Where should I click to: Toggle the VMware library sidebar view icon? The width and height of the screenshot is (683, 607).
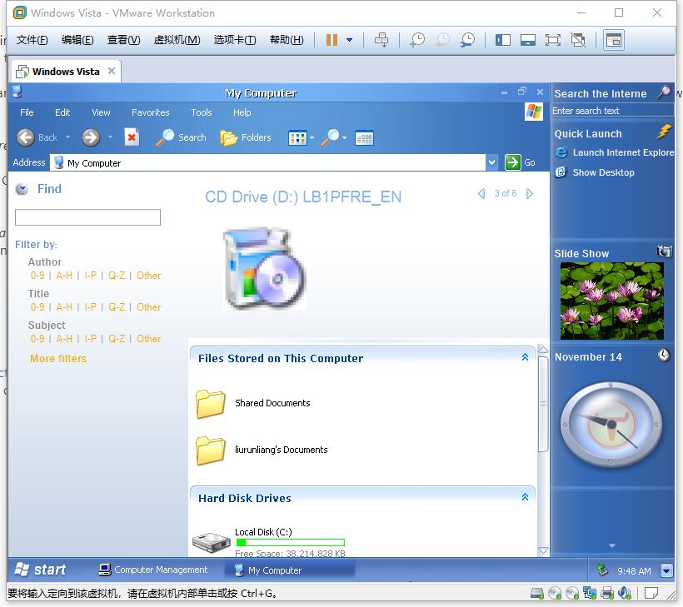pos(502,40)
